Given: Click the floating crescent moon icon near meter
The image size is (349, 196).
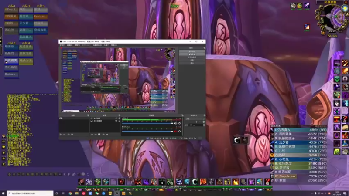Looking at the screenshot, I should pyautogui.click(x=236, y=140).
